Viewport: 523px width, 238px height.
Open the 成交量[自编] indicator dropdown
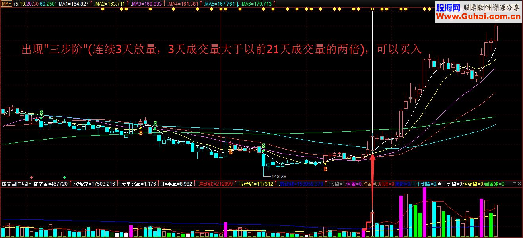tap(16, 184)
